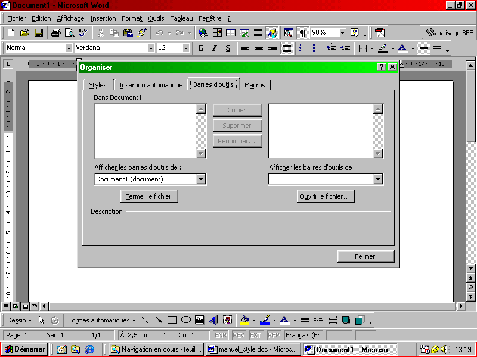Apply the font color in the formatting toolbar
The width and height of the screenshot is (477, 357).
[402, 48]
